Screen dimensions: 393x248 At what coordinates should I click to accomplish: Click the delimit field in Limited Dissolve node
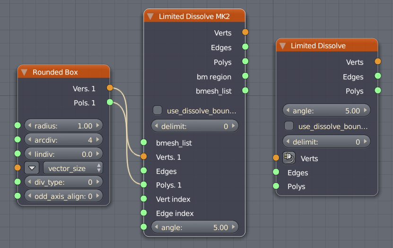326,142
